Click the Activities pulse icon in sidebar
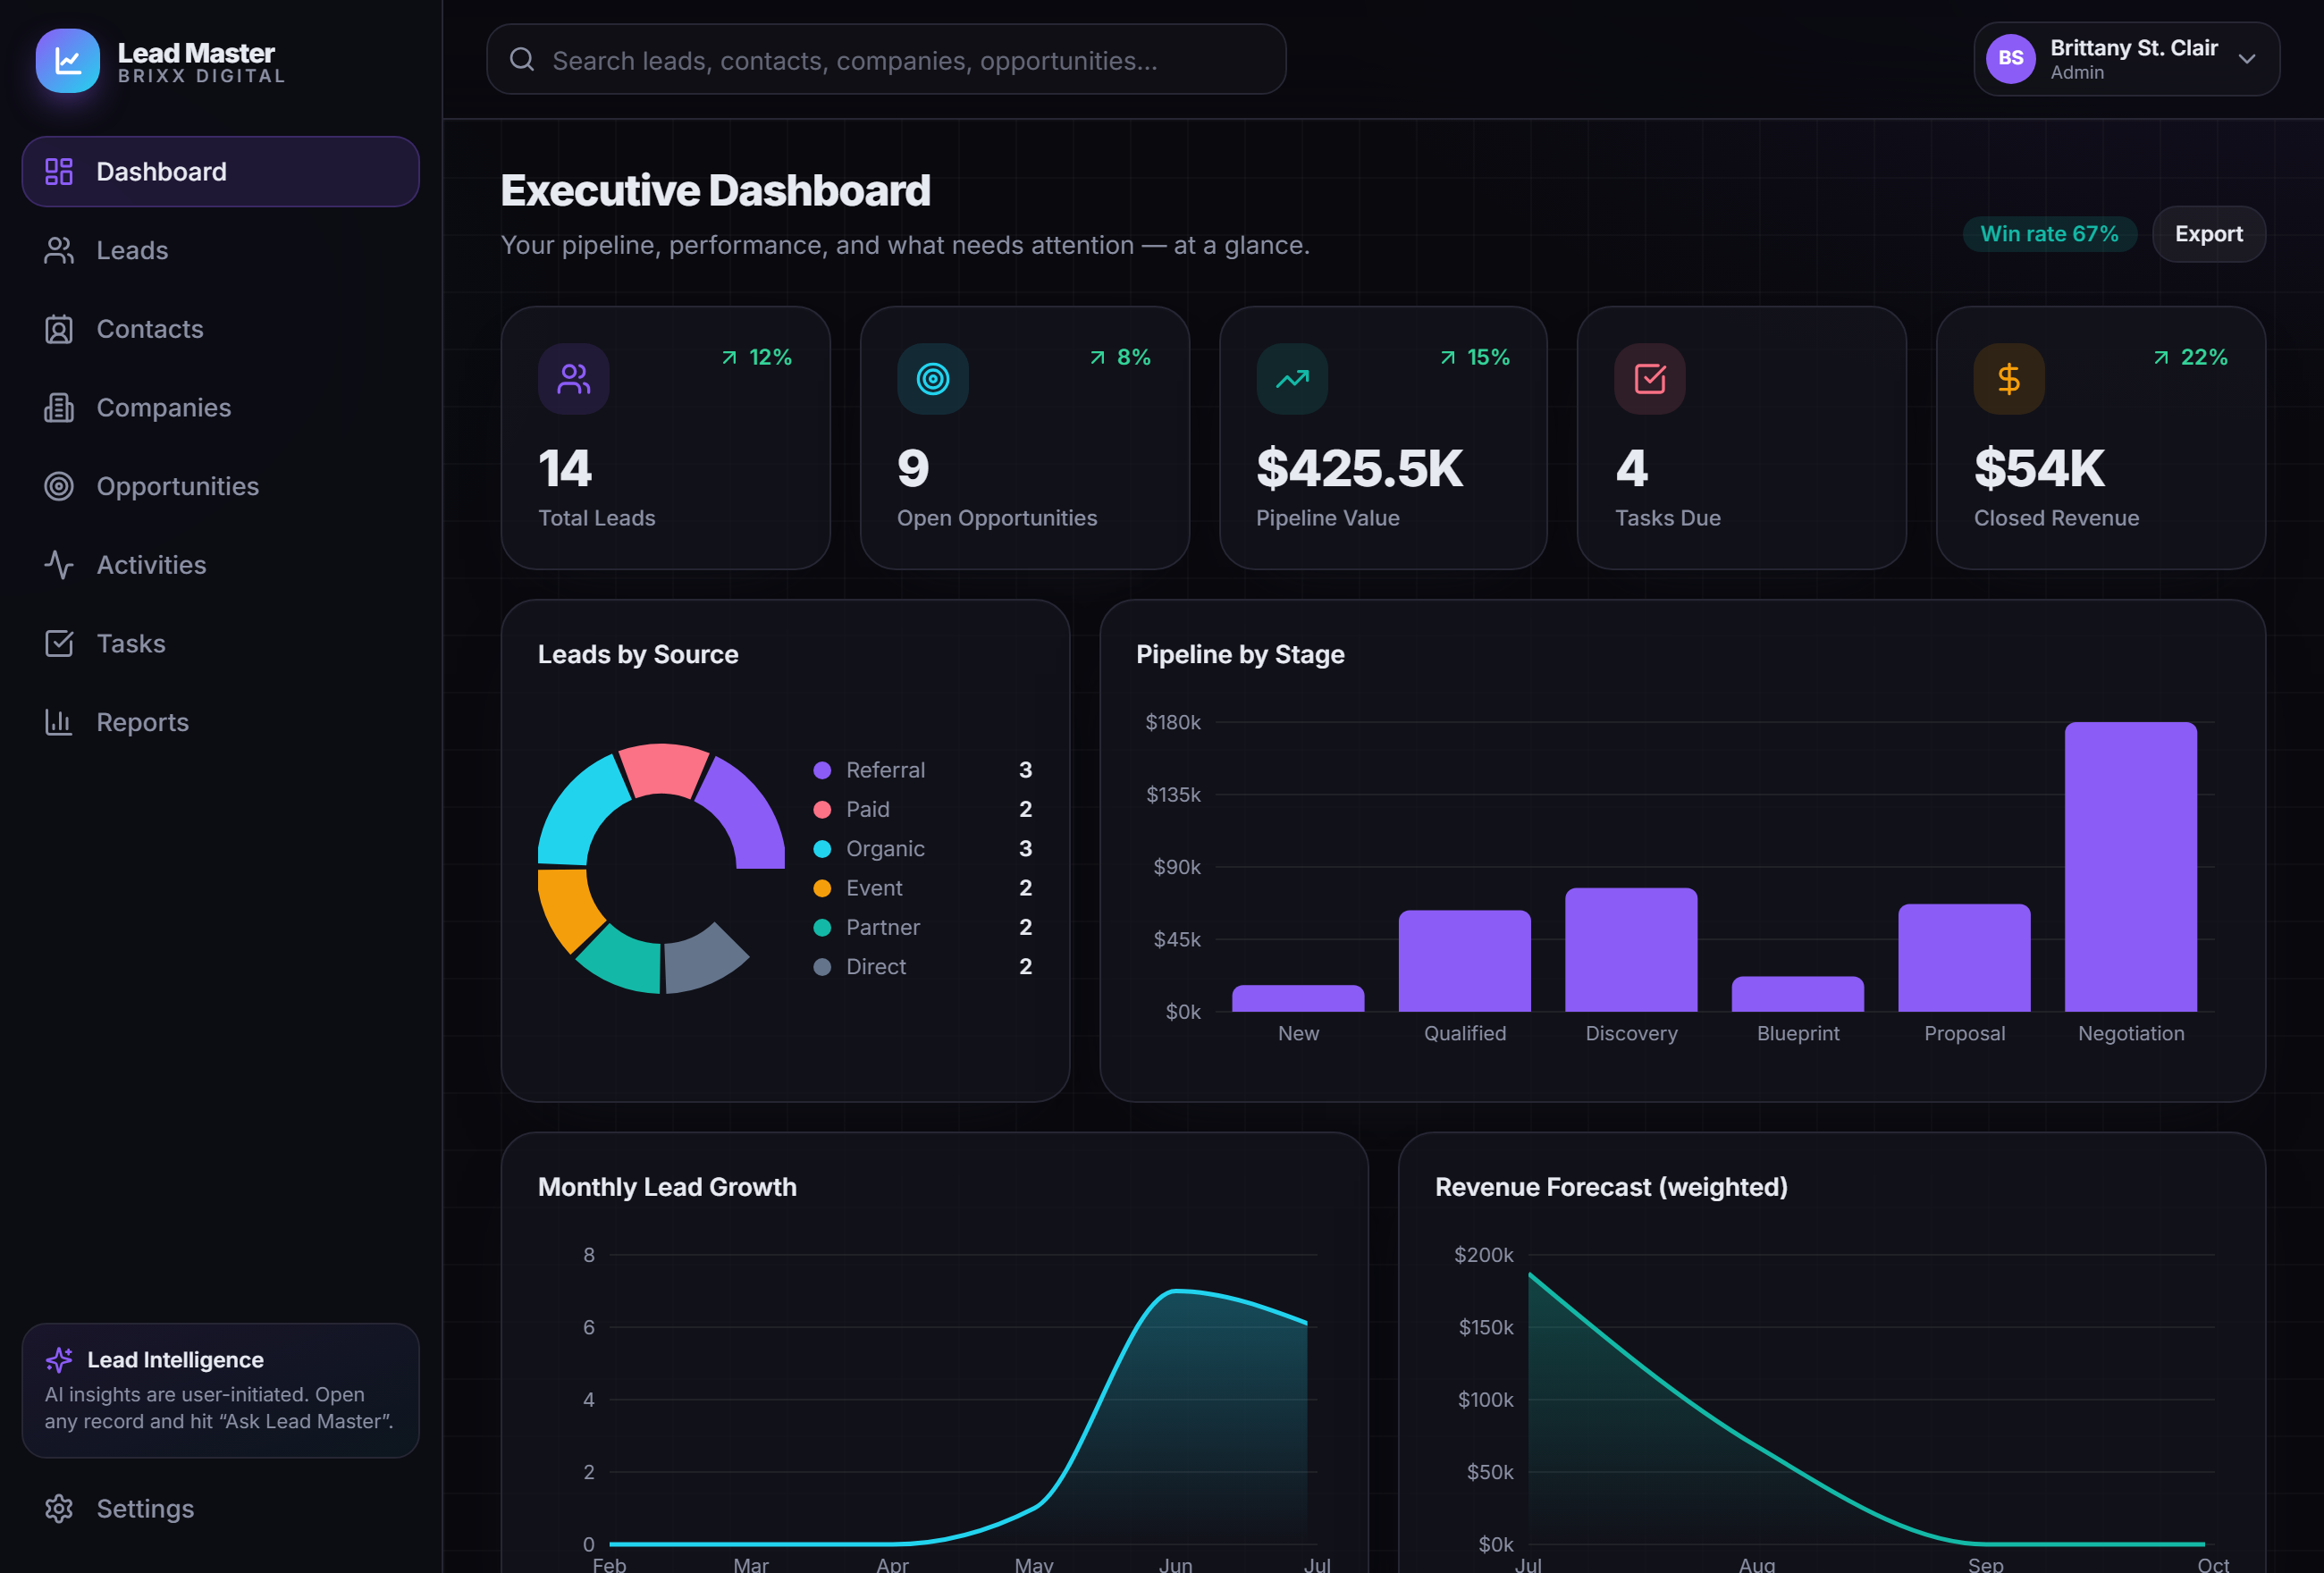Screen dimensions: 2324x1573 pos(59,565)
